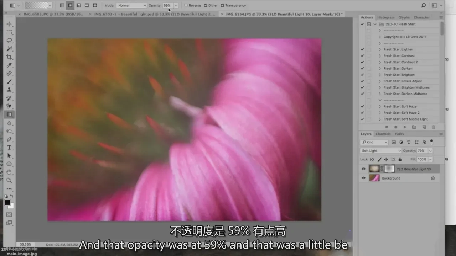Select the Move tool
This screenshot has width=456, height=256.
[x=9, y=24]
